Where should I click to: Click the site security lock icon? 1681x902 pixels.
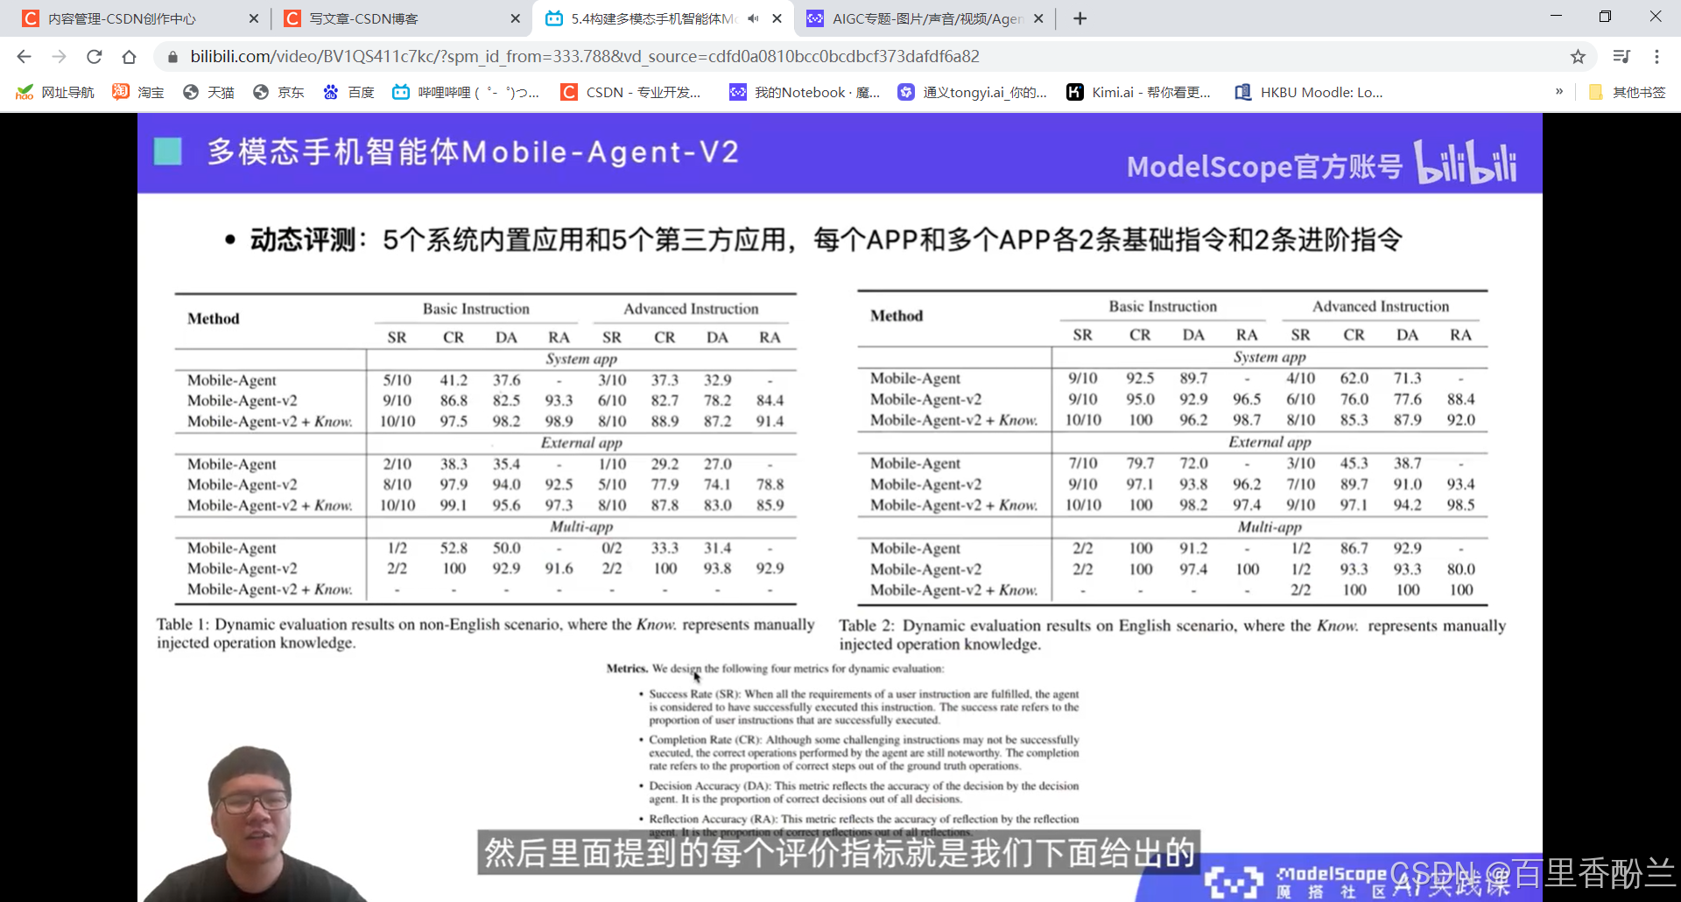pos(172,57)
